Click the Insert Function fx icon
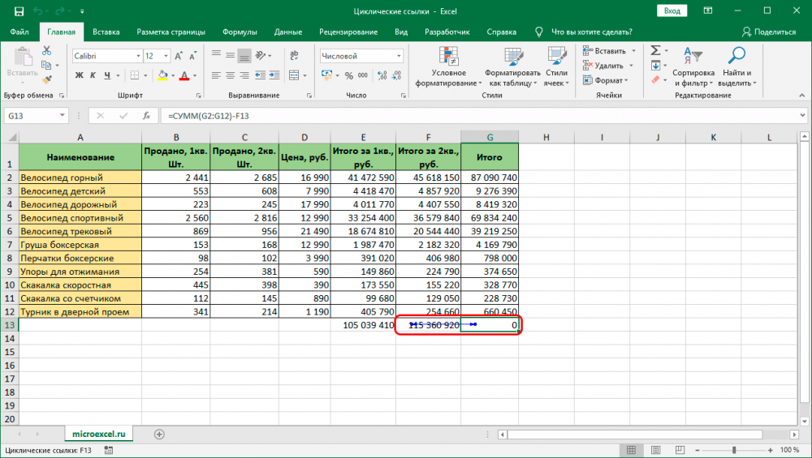 point(146,116)
